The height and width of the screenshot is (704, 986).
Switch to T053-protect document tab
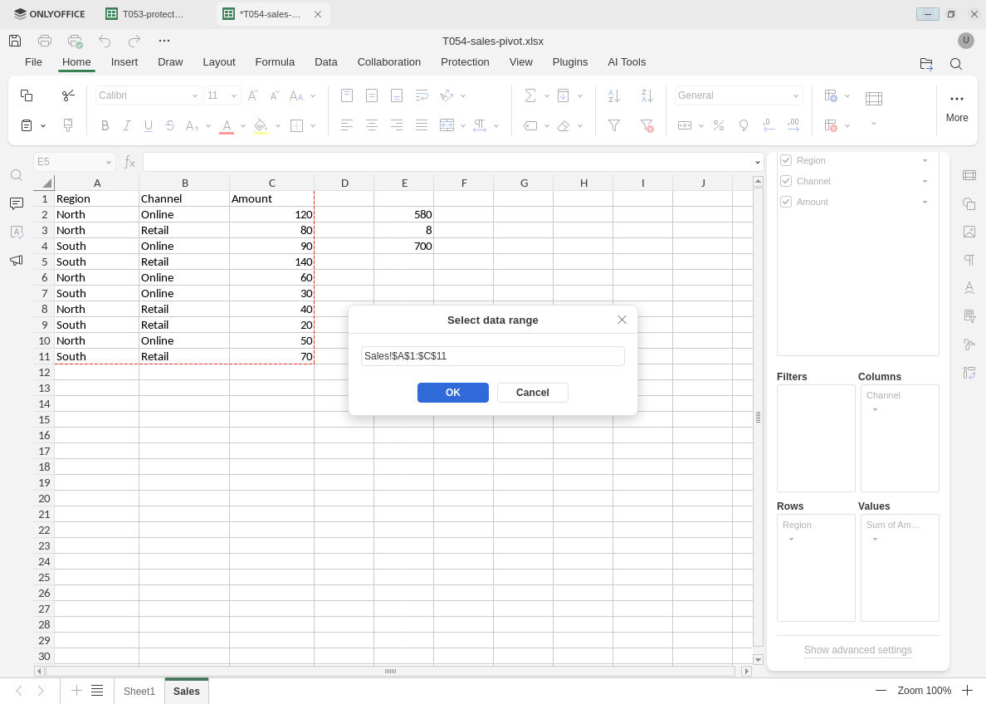click(153, 14)
